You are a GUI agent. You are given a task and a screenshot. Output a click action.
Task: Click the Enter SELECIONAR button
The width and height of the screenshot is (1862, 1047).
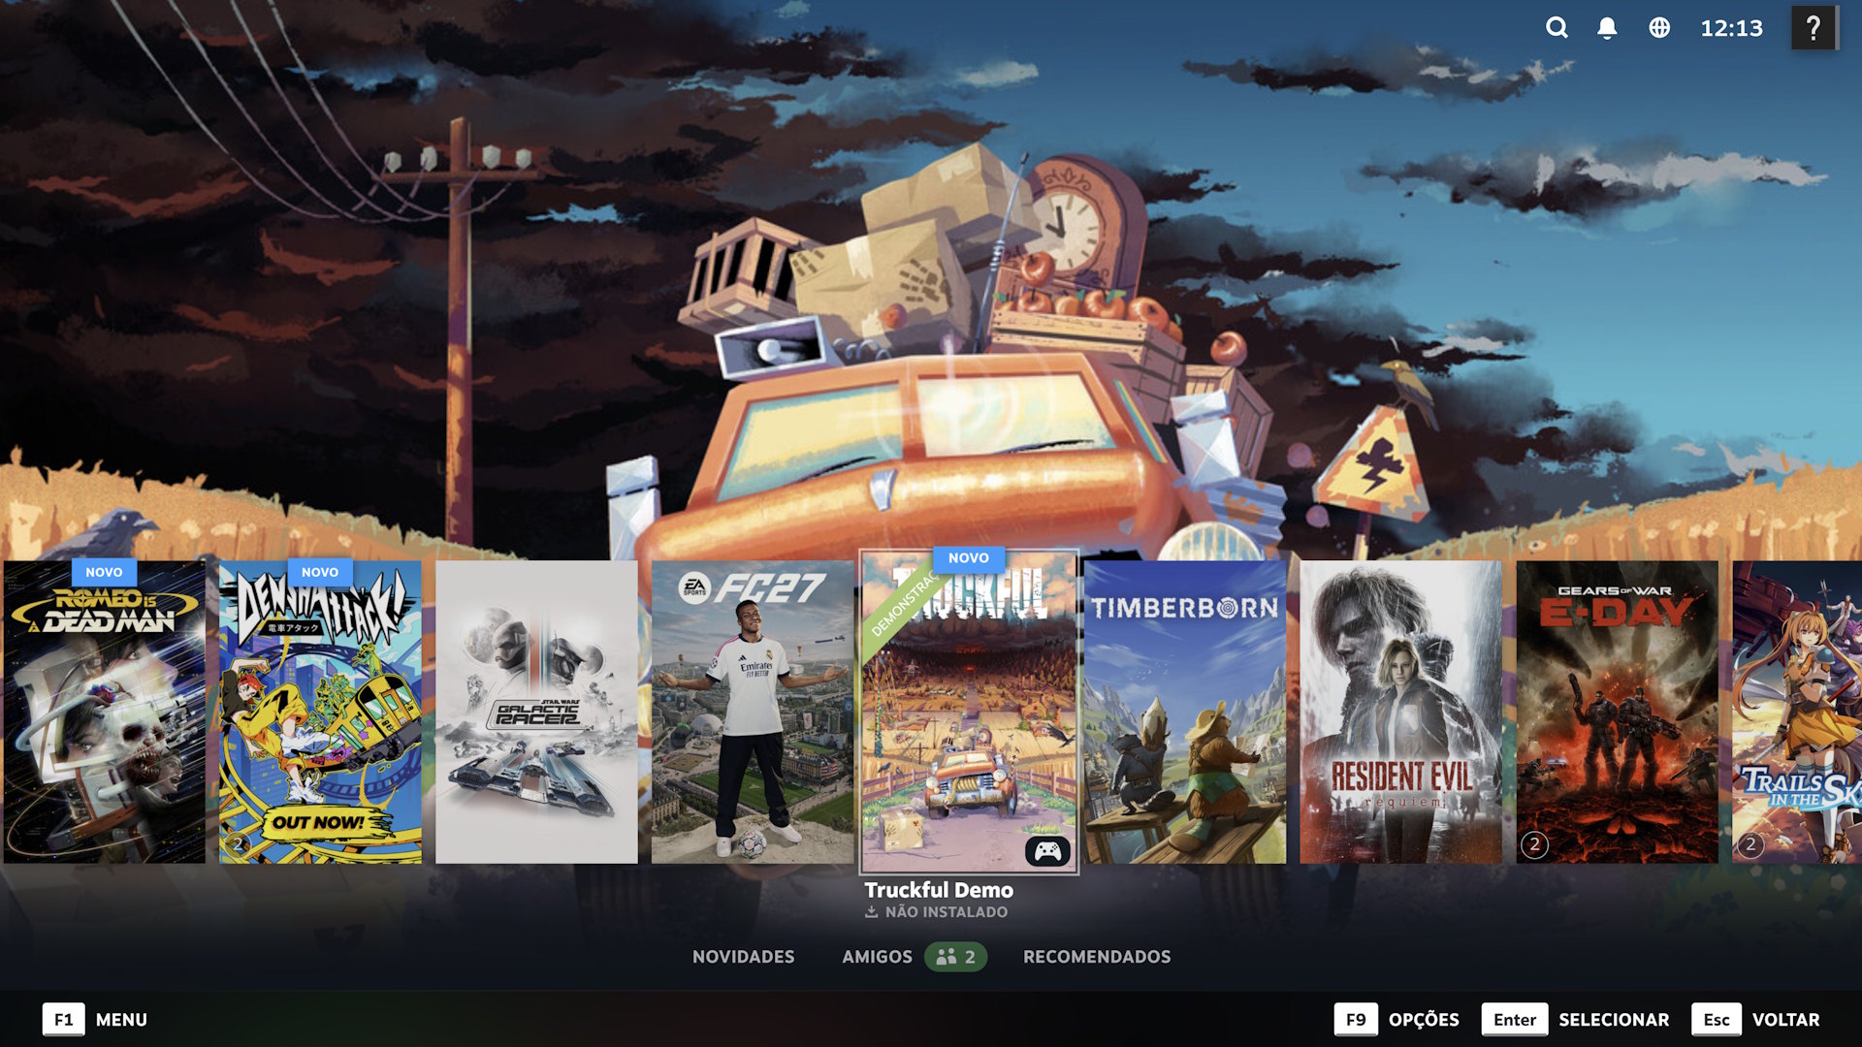point(1576,1020)
